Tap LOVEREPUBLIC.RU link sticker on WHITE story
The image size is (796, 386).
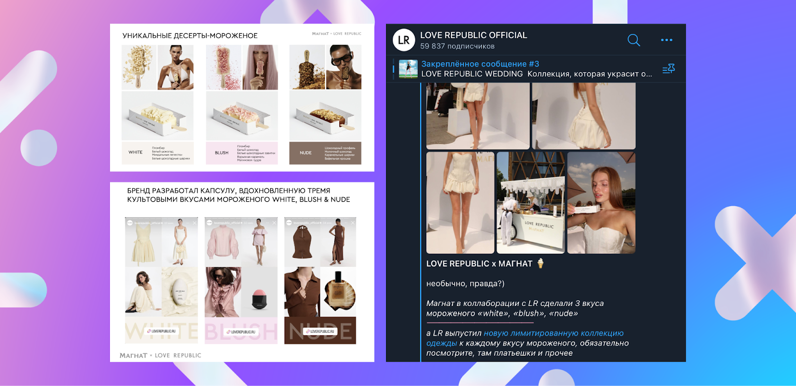[161, 331]
